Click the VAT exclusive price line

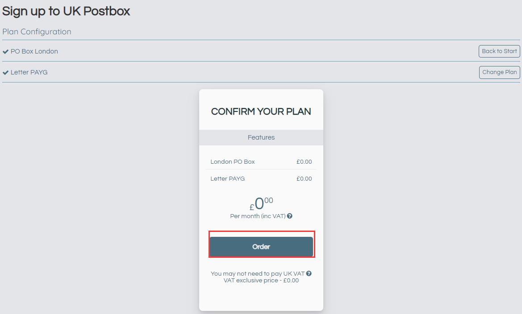(x=261, y=281)
